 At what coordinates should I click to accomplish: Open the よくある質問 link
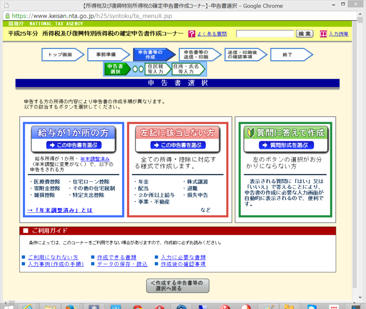tap(212, 34)
